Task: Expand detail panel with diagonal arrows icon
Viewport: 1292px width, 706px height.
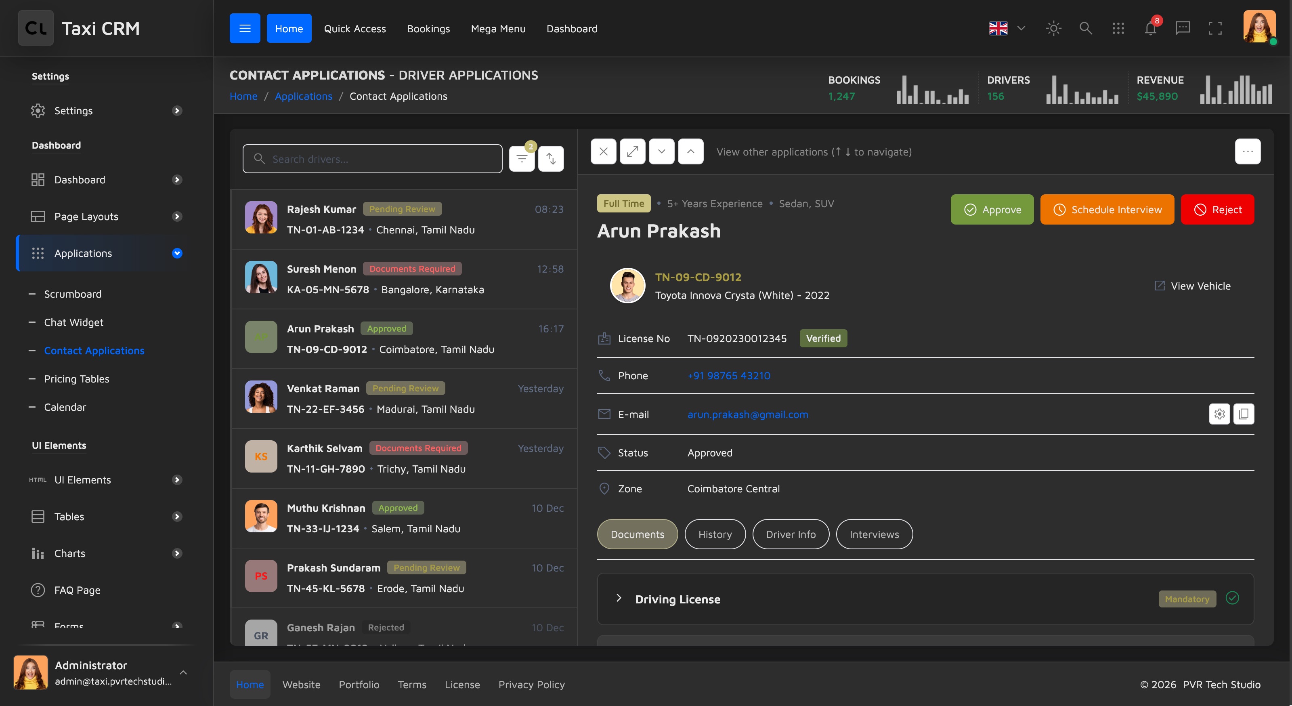Action: [632, 151]
